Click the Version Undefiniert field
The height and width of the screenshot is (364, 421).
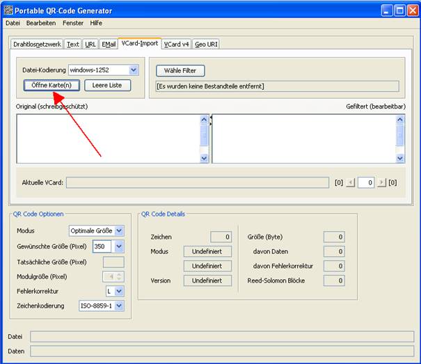point(207,280)
